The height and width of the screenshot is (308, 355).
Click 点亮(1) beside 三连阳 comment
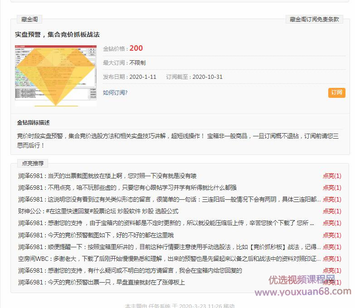coord(332,200)
